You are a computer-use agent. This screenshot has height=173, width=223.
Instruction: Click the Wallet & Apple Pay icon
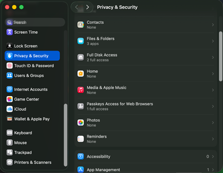10,119
